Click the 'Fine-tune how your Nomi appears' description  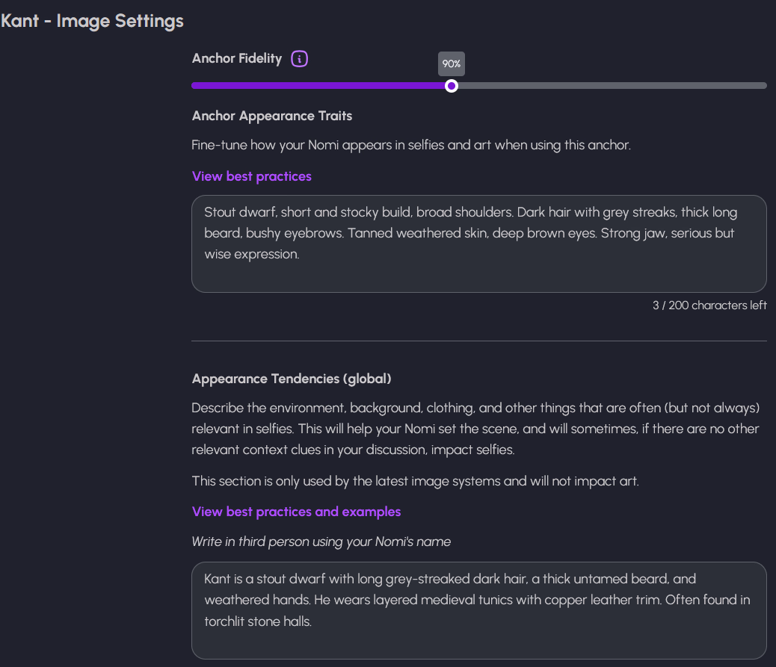411,145
